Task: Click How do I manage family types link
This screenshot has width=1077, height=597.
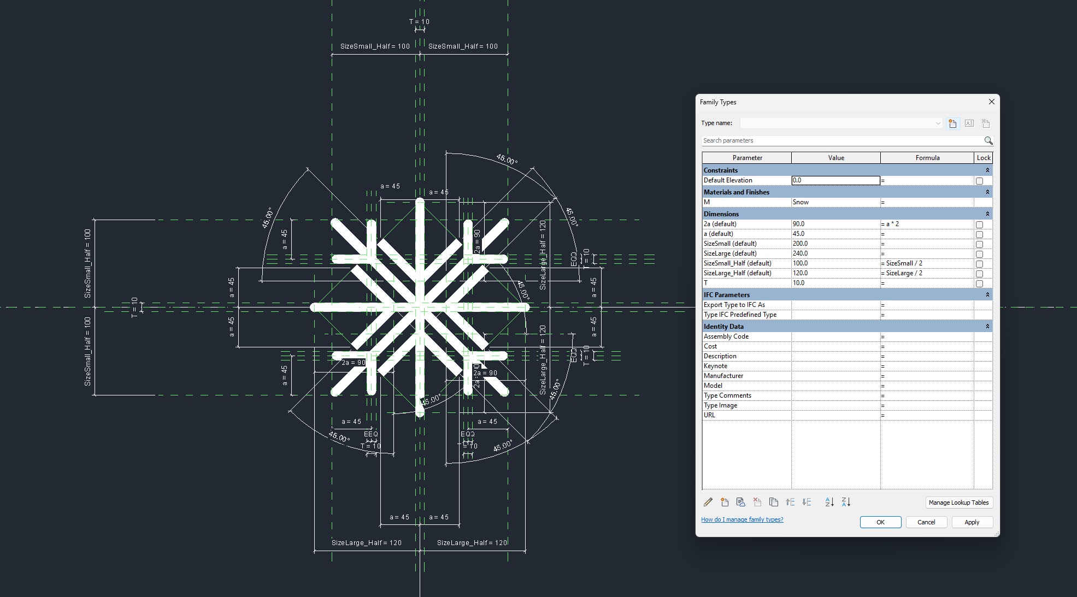Action: [742, 519]
